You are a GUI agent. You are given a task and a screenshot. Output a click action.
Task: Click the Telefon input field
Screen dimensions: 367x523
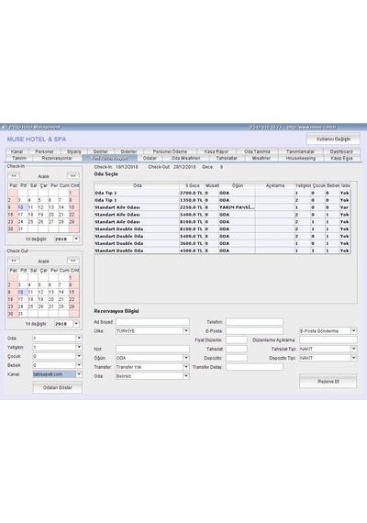pos(254,322)
